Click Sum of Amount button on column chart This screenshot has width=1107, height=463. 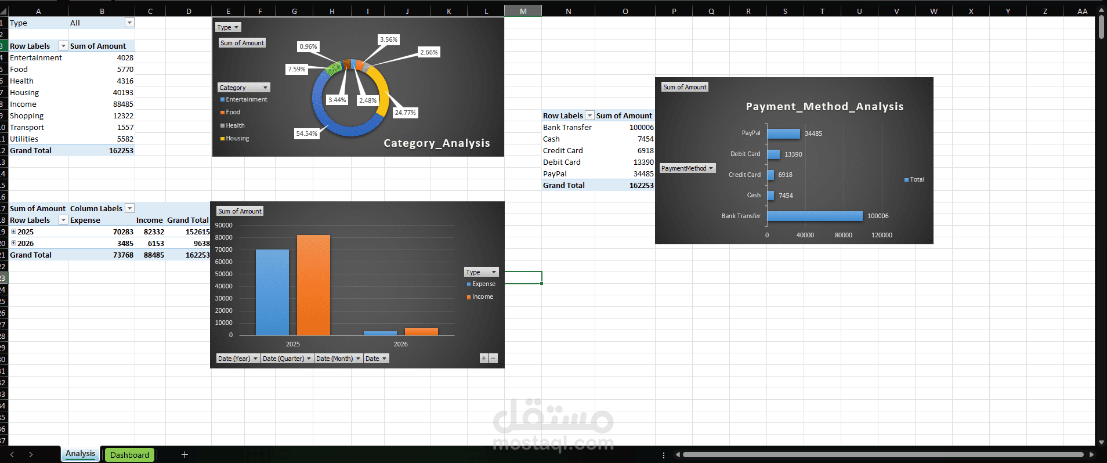click(x=240, y=211)
